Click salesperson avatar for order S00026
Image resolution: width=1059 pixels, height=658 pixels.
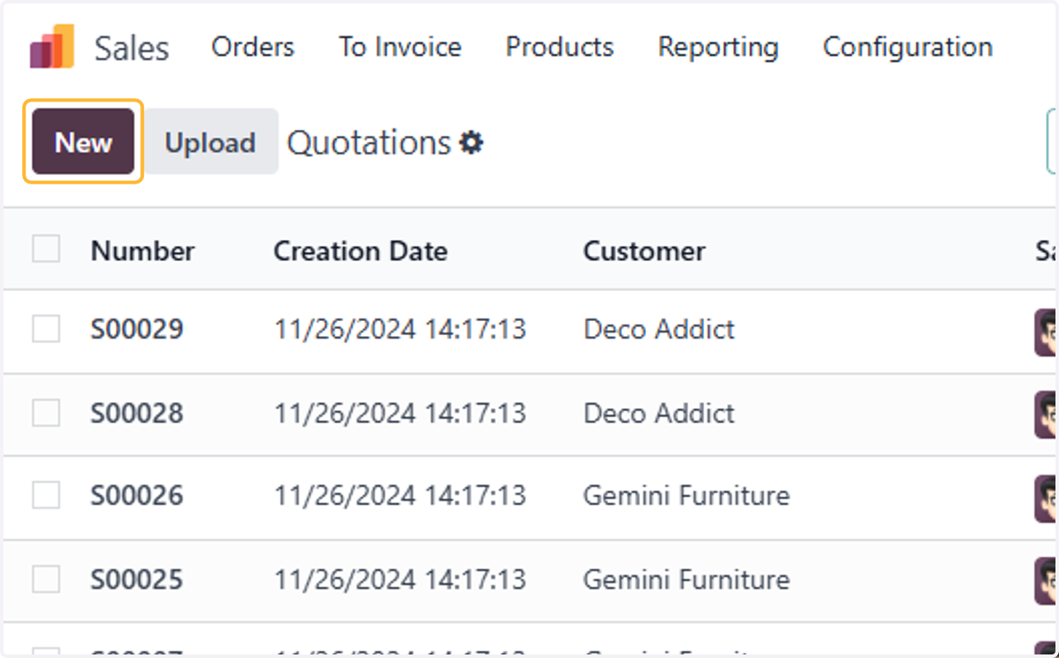tap(1046, 497)
